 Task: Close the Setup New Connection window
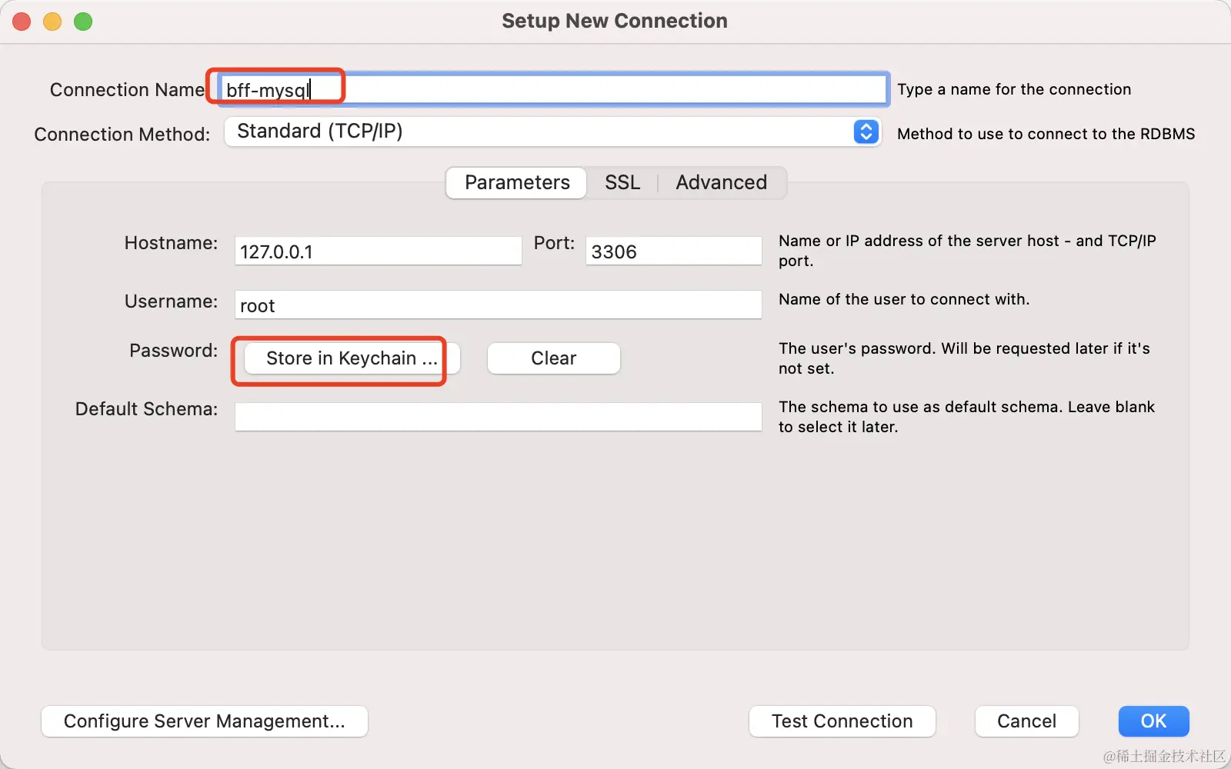pos(22,22)
